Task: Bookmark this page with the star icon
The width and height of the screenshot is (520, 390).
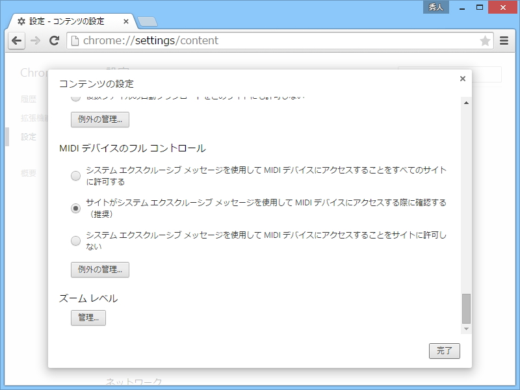Action: coord(485,40)
